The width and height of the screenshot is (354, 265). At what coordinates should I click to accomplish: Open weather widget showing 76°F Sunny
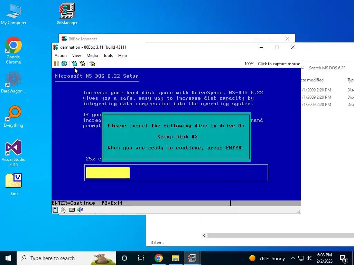pyautogui.click(x=267, y=258)
